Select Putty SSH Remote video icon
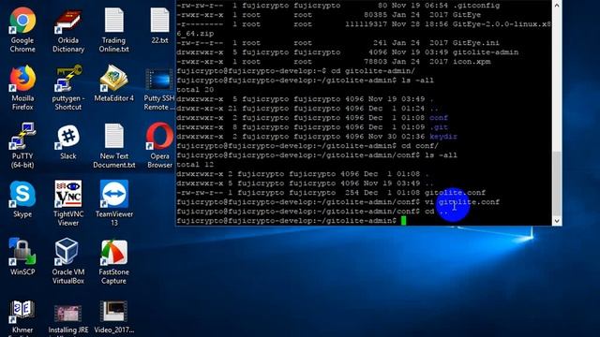Viewport: 600px width, 337px height. click(x=159, y=89)
